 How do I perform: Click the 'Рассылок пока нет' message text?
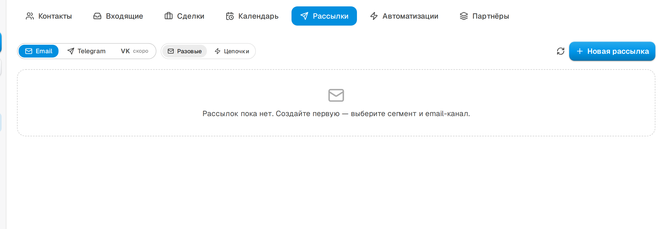(x=336, y=114)
